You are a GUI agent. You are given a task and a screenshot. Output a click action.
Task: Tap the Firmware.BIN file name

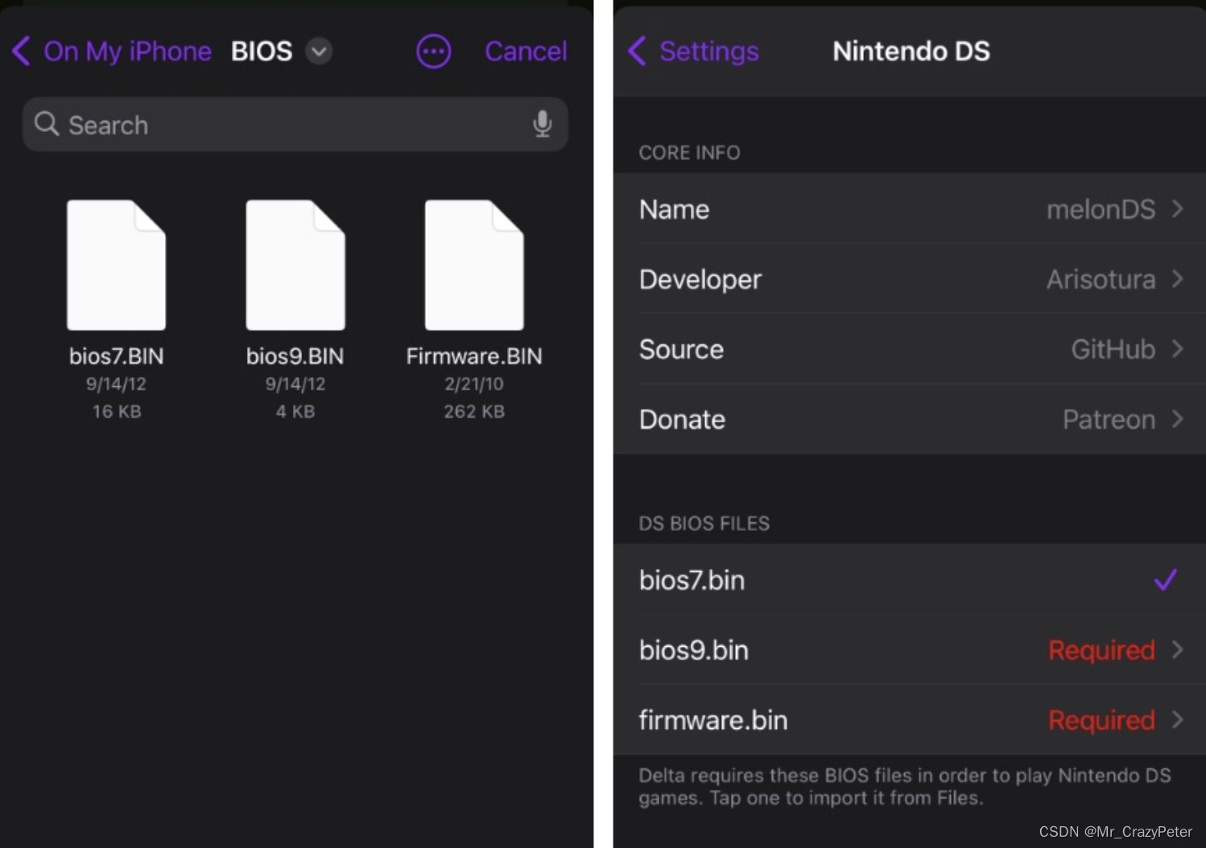(474, 356)
